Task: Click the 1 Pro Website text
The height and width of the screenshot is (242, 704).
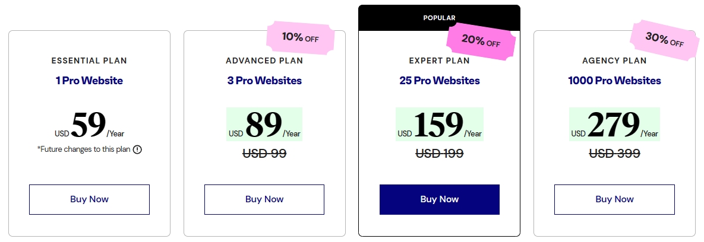Action: (x=89, y=81)
